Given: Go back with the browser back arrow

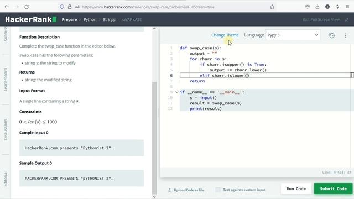Looking at the screenshot, I should click(7, 7).
